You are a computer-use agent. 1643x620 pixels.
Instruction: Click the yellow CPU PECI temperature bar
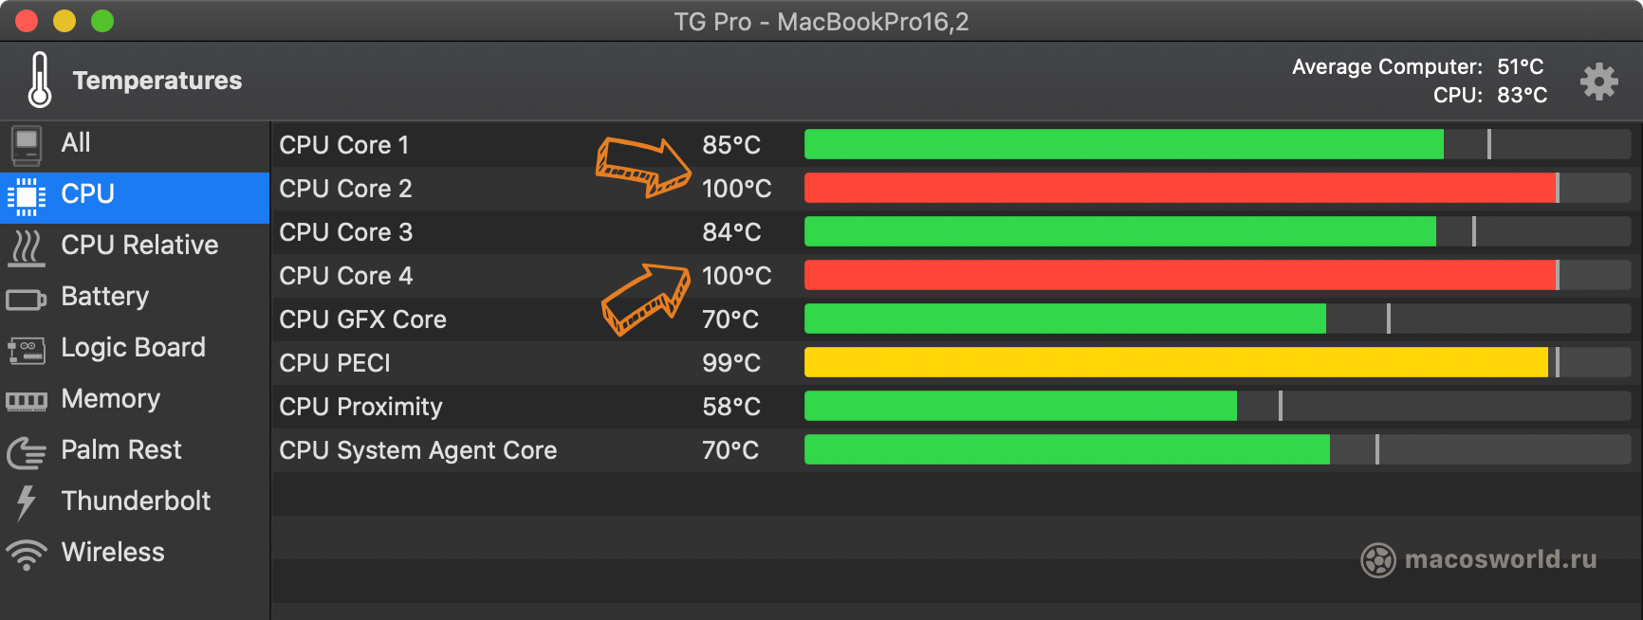tap(1176, 362)
